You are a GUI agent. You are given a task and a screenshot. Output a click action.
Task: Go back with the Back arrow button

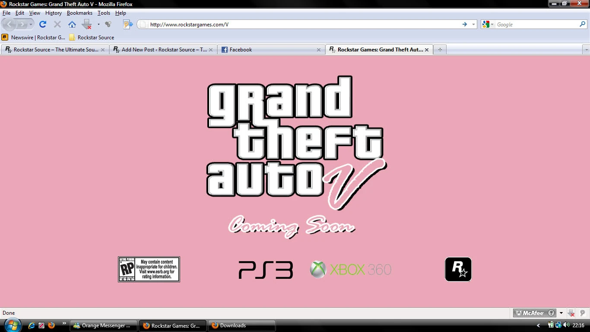[x=10, y=24]
